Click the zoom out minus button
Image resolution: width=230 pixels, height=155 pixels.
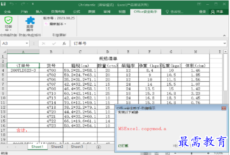pyautogui.click(x=175, y=153)
